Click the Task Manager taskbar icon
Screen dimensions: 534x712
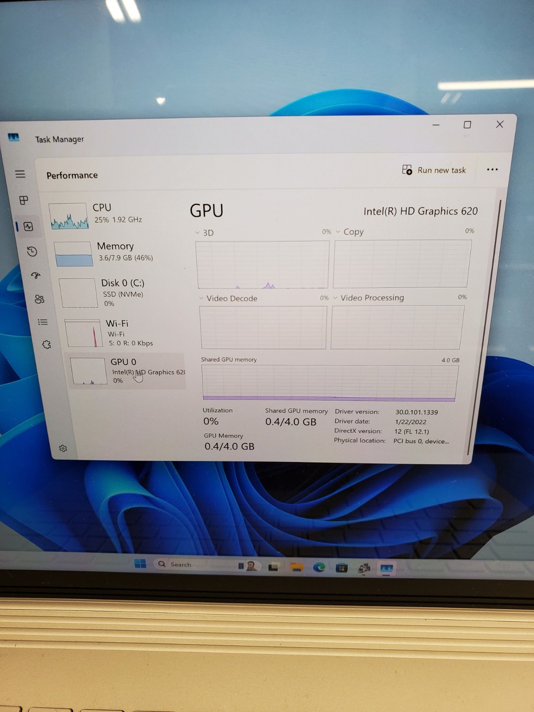386,568
